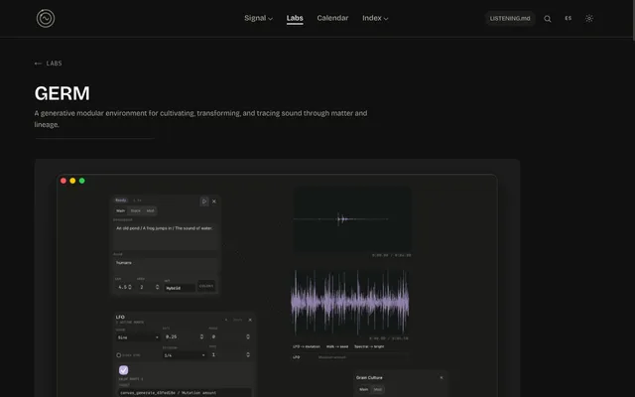Viewport: 635px width, 397px height.
Task: Click the red close dot of demo window
Action: [63, 181]
